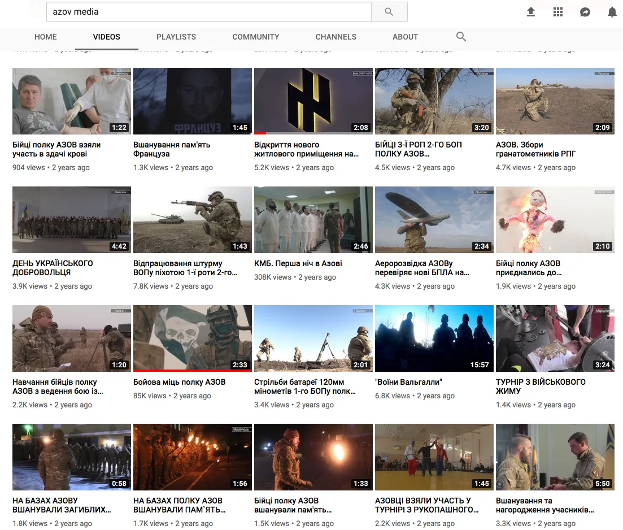Open 'Стрільби батареї 120мм мінометів' title
The image size is (623, 530).
(305, 386)
